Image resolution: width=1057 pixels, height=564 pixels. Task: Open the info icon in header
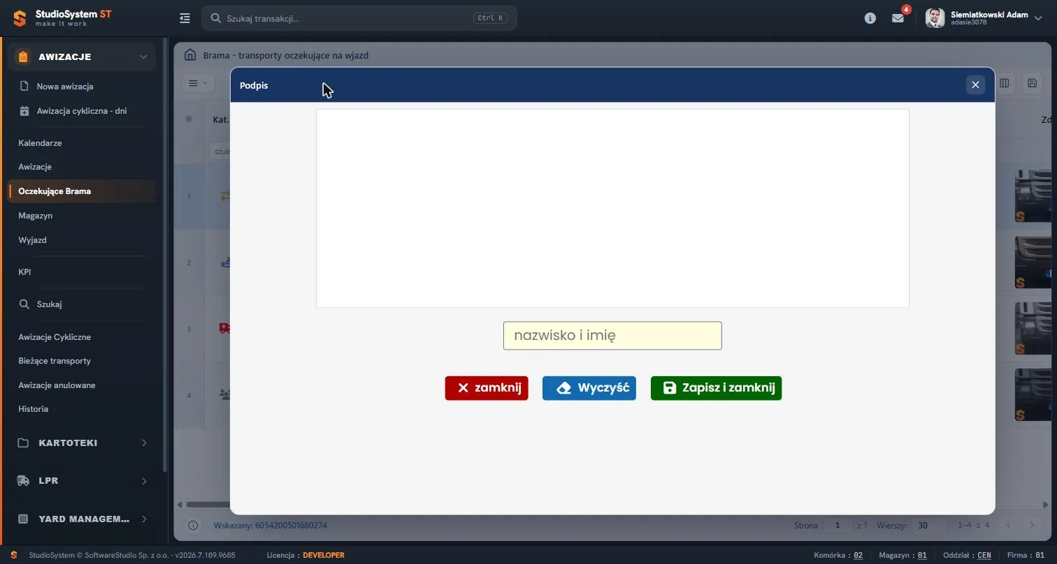[x=870, y=18]
